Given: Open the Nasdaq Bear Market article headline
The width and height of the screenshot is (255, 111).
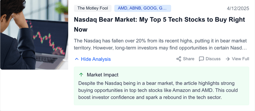Looking at the screenshot, I should (160, 24).
